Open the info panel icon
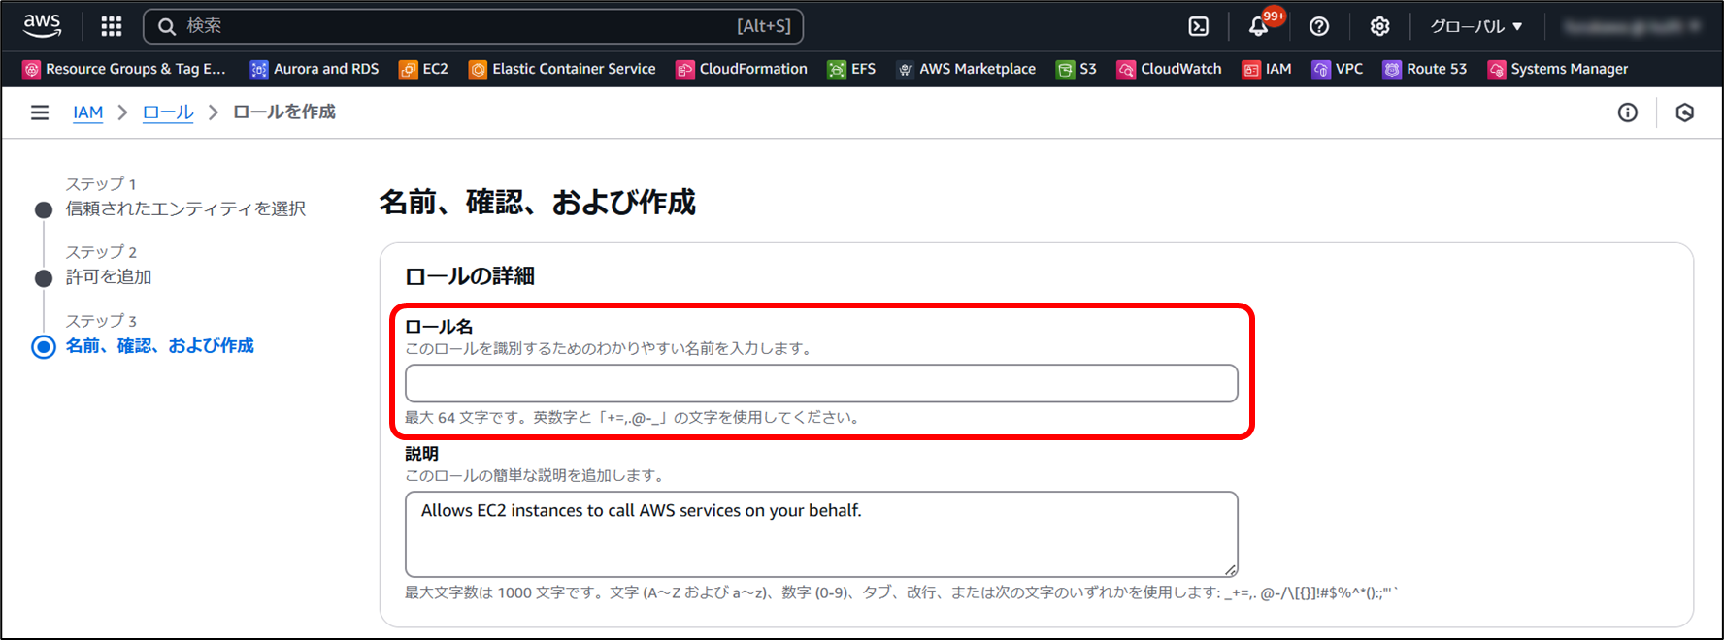The height and width of the screenshot is (640, 1724). (x=1628, y=112)
